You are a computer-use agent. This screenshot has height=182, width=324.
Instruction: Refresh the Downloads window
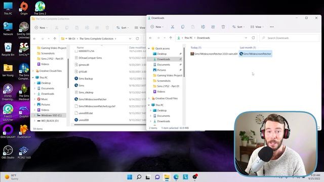click(x=253, y=38)
